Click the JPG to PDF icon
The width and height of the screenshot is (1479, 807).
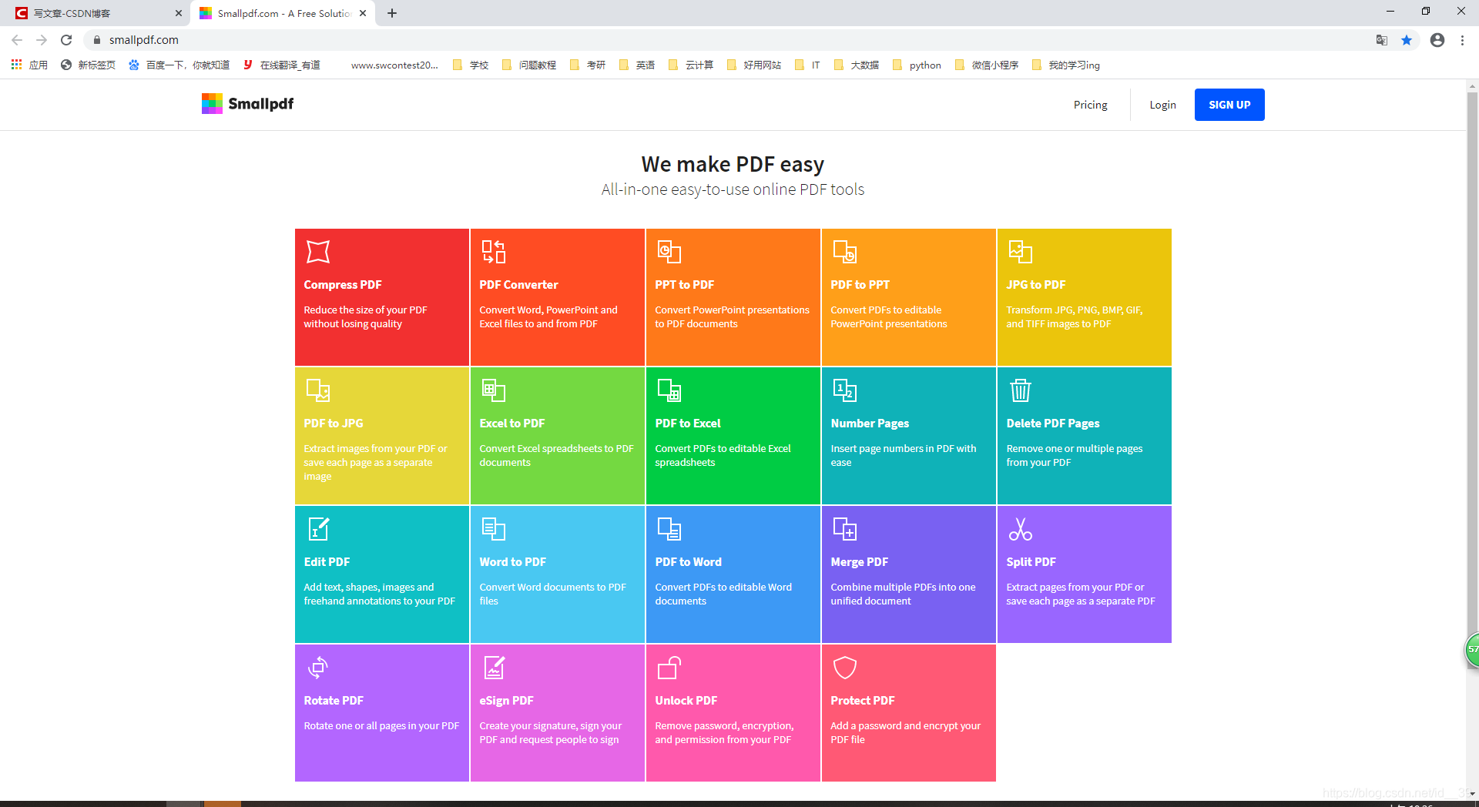[x=1021, y=252]
